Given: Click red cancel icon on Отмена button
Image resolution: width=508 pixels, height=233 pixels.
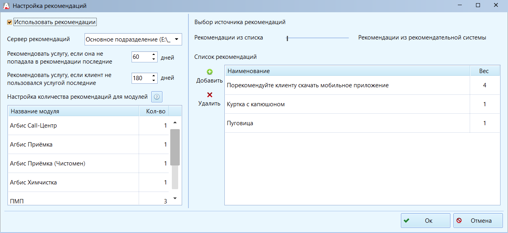Looking at the screenshot, I should [459, 221].
